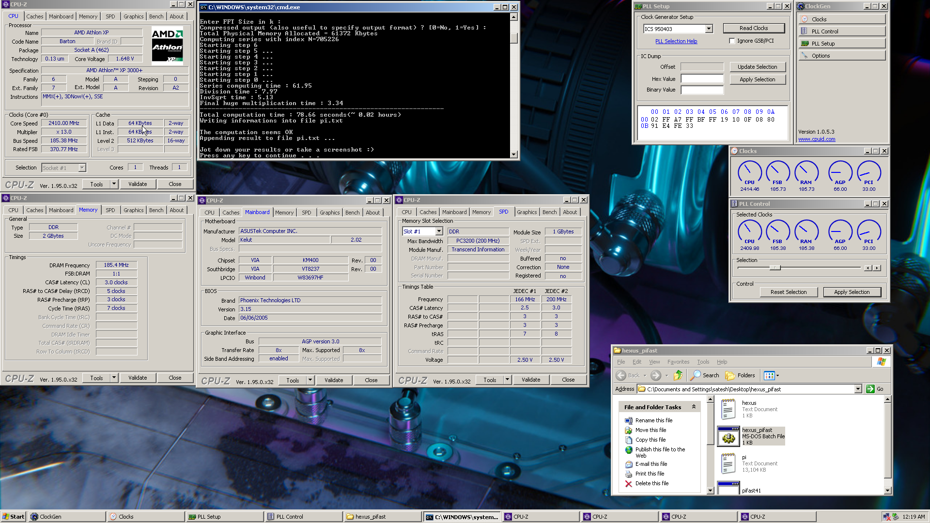Click Delete this file red X
The image size is (930, 523).
coord(629,483)
